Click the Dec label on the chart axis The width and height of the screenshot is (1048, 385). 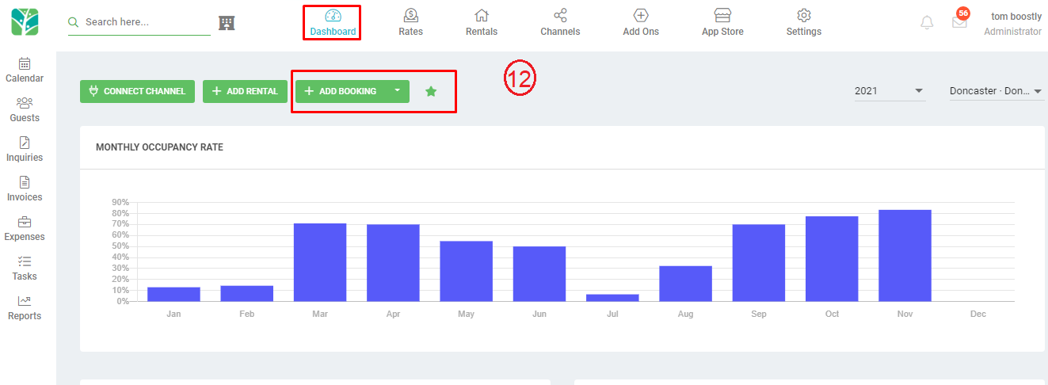978,314
